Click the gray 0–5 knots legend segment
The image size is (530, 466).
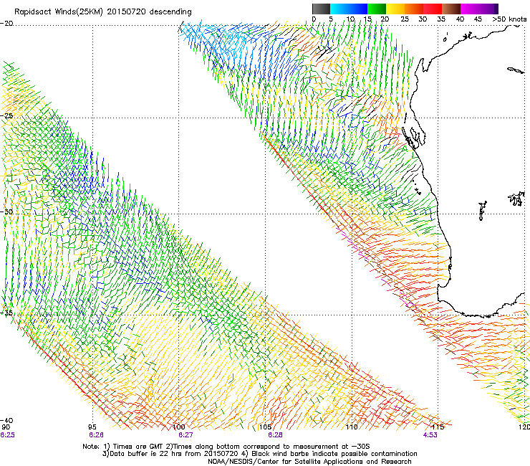click(x=321, y=9)
